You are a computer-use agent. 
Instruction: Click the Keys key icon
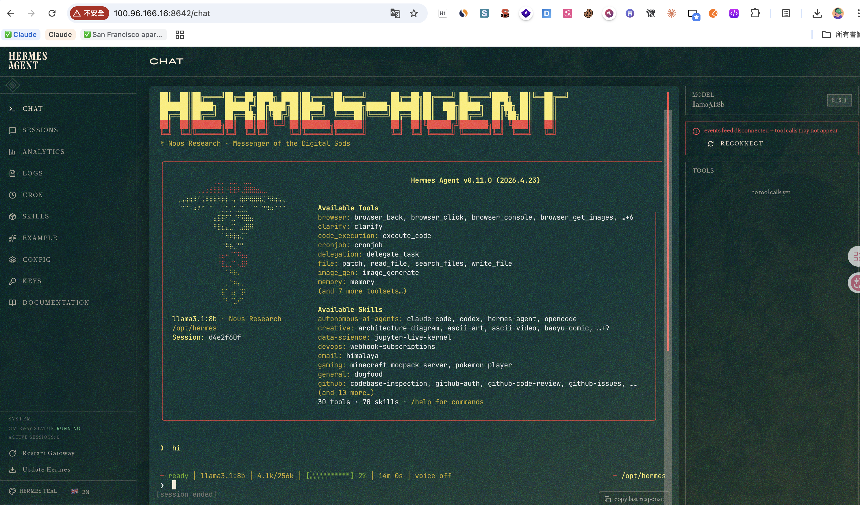pyautogui.click(x=12, y=281)
